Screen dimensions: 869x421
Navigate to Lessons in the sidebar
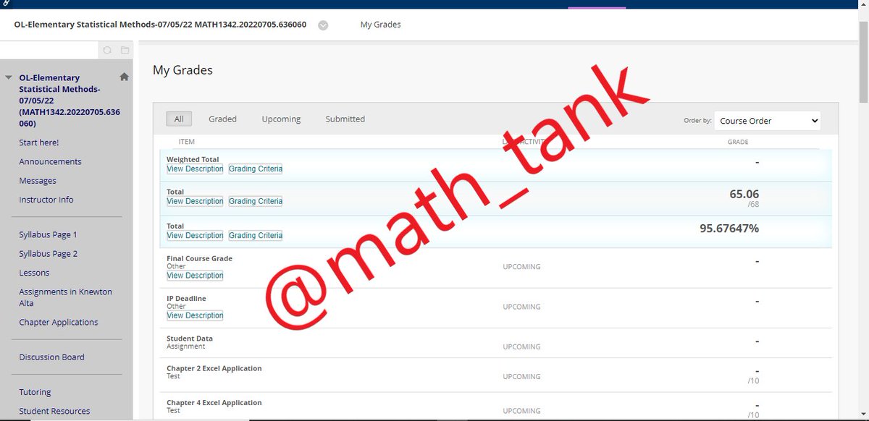35,272
